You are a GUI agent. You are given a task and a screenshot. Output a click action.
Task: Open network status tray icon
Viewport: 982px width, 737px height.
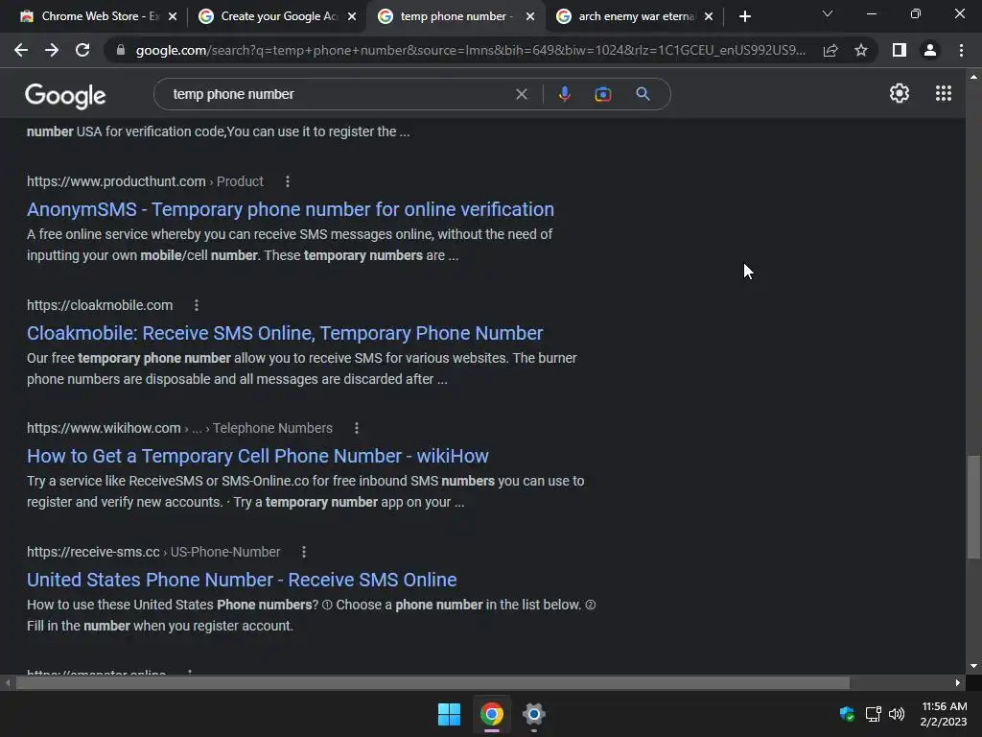[873, 714]
